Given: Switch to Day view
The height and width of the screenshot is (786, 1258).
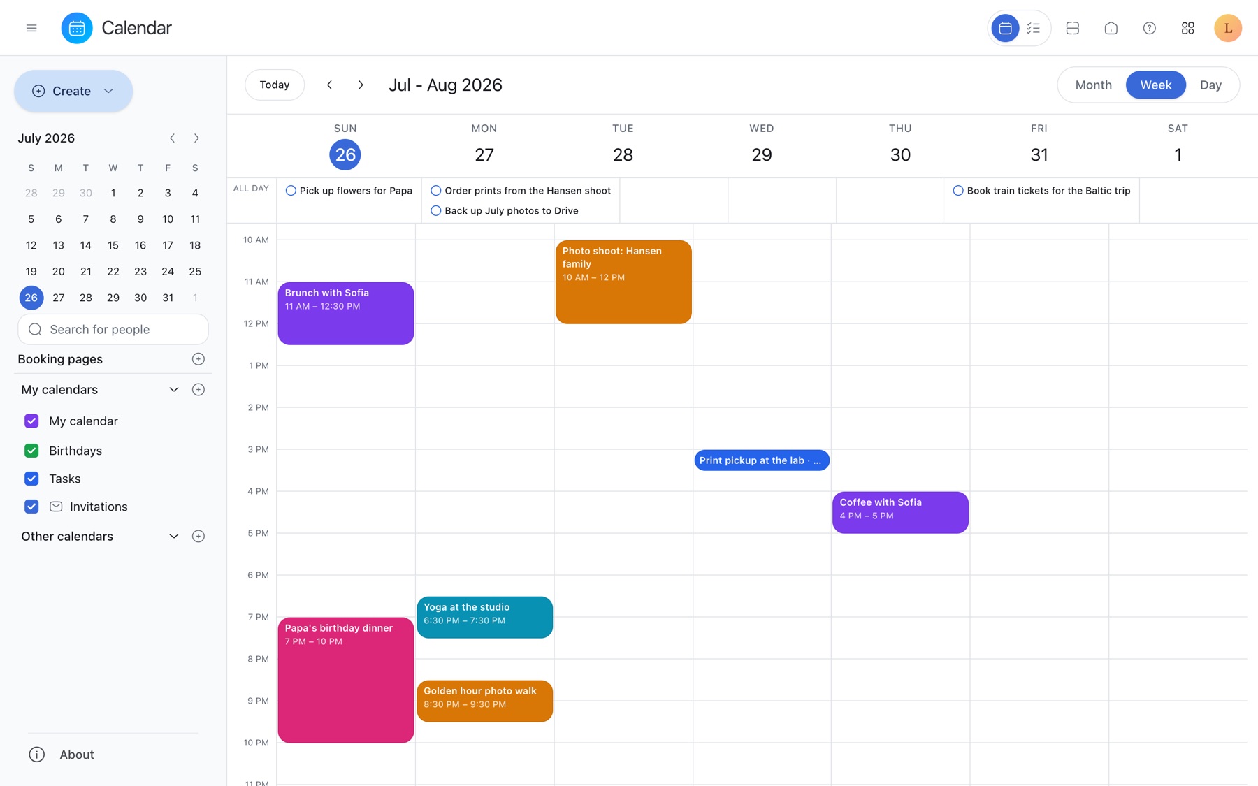Looking at the screenshot, I should (1210, 85).
